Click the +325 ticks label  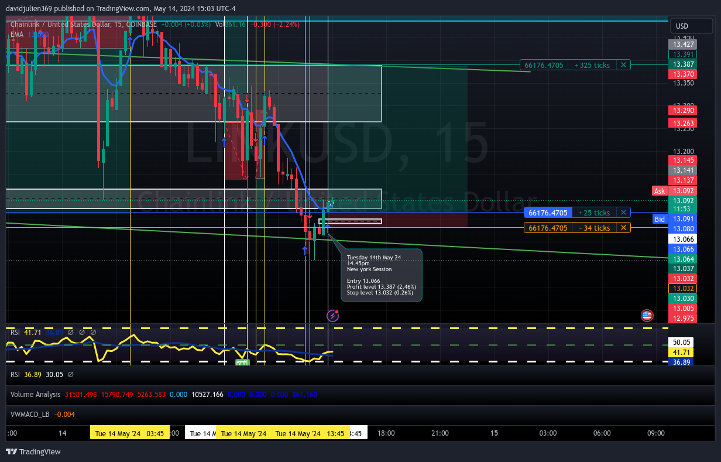tap(592, 65)
